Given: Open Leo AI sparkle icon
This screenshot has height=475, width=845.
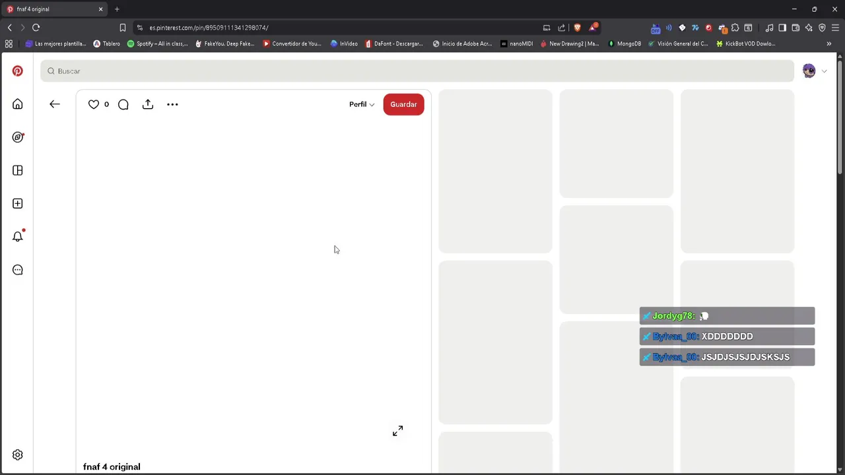Looking at the screenshot, I should [809, 28].
